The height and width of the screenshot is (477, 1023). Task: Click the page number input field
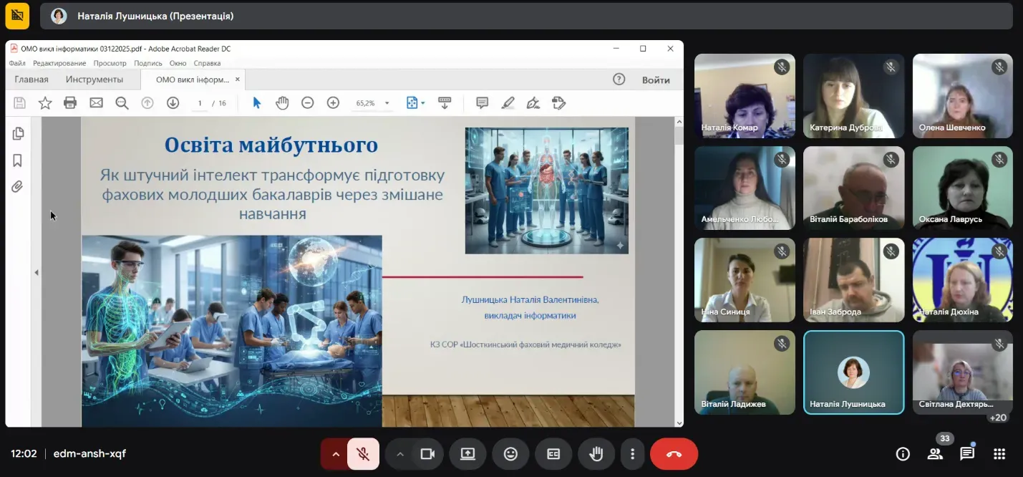click(200, 103)
